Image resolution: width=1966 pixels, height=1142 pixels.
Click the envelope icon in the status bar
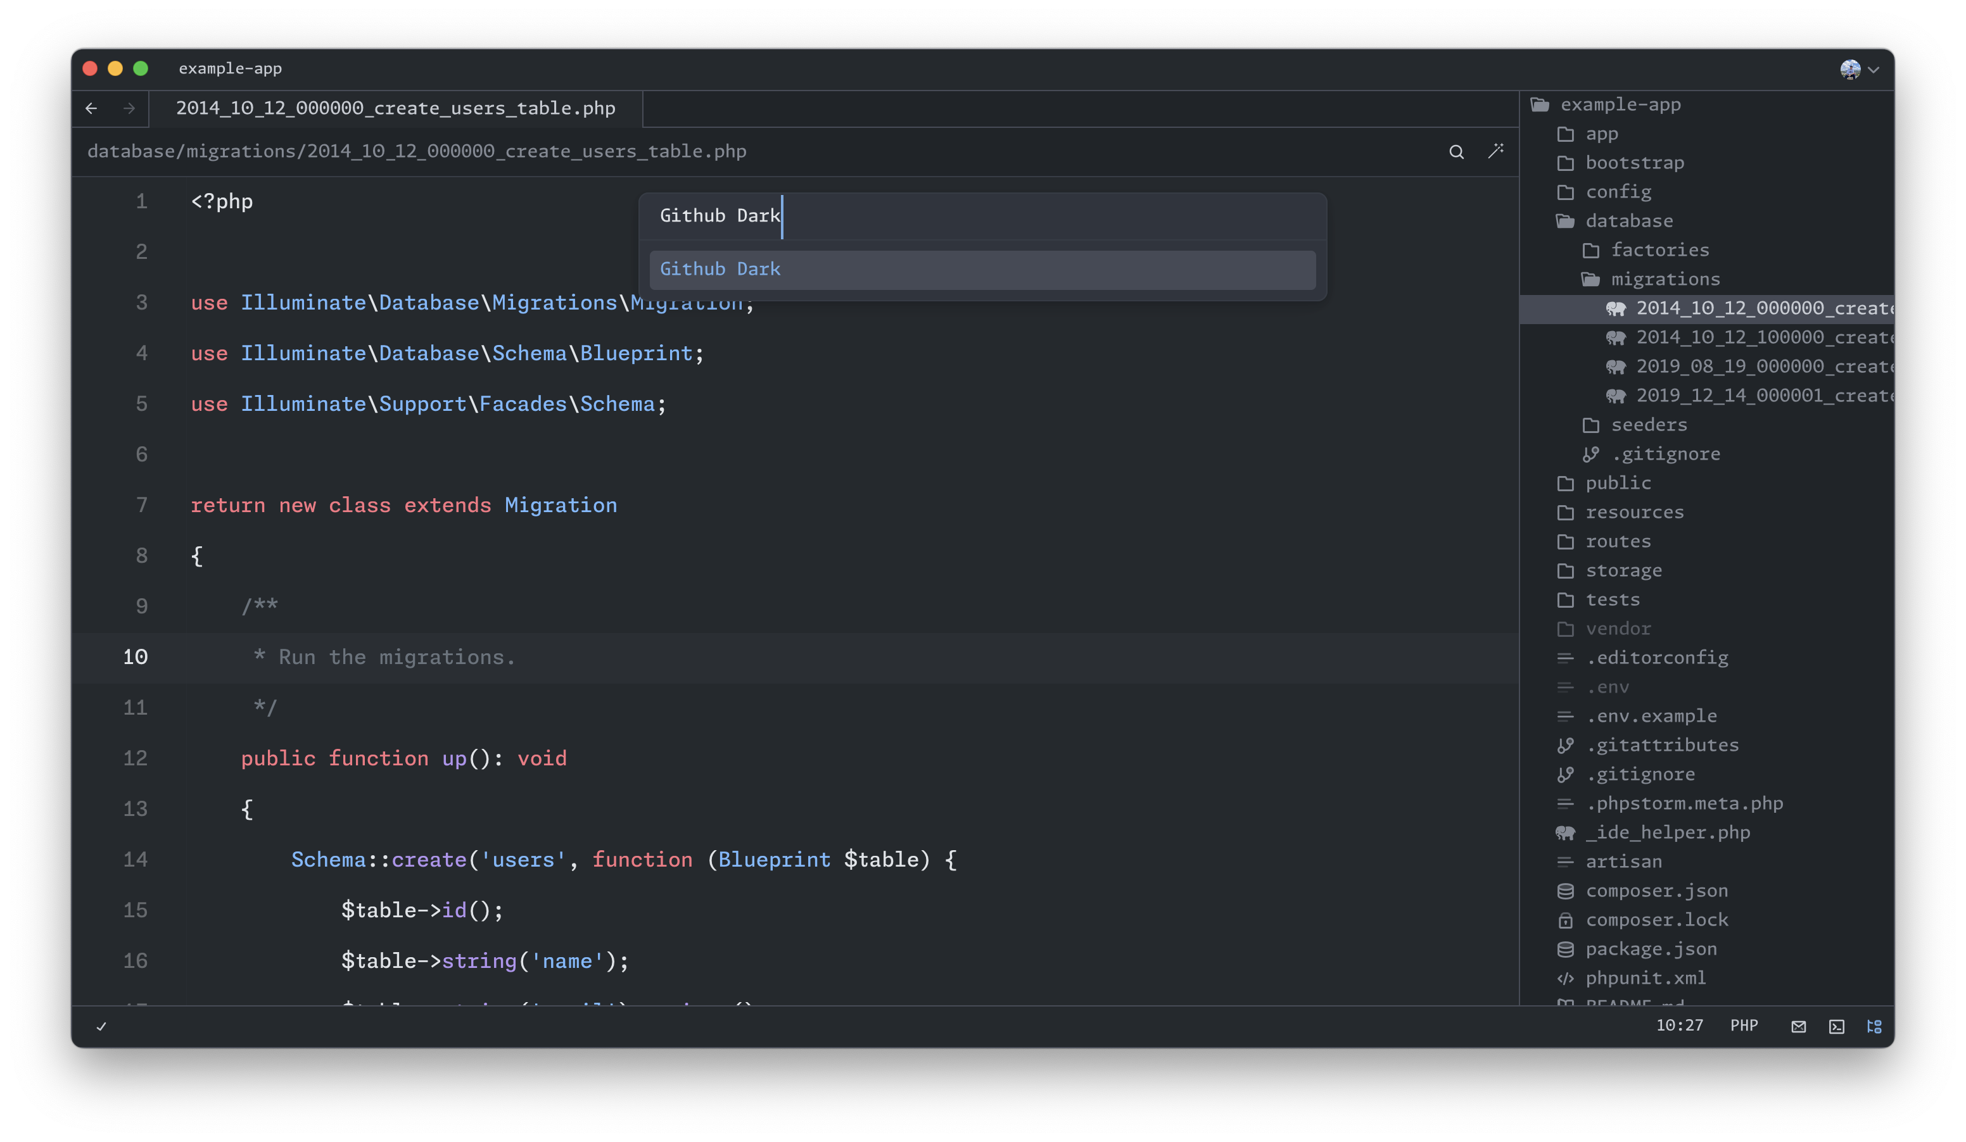pos(1798,1027)
